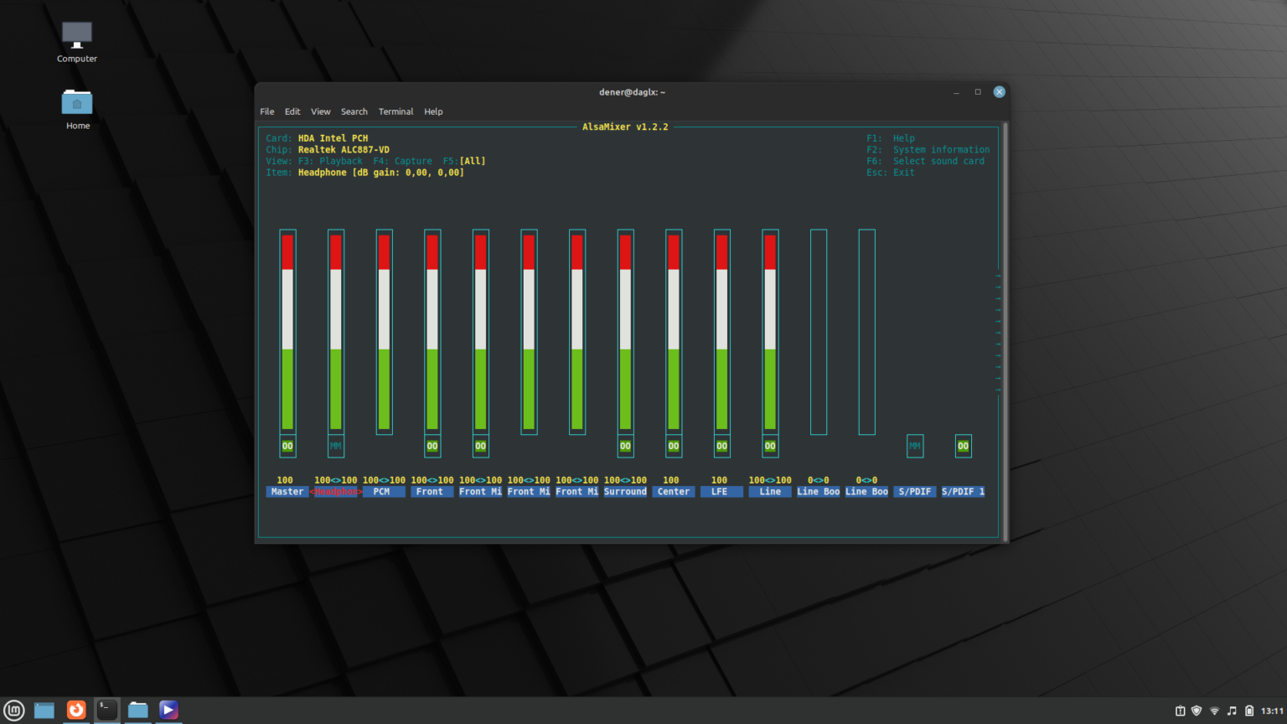
Task: Open the View menu
Action: 320,111
